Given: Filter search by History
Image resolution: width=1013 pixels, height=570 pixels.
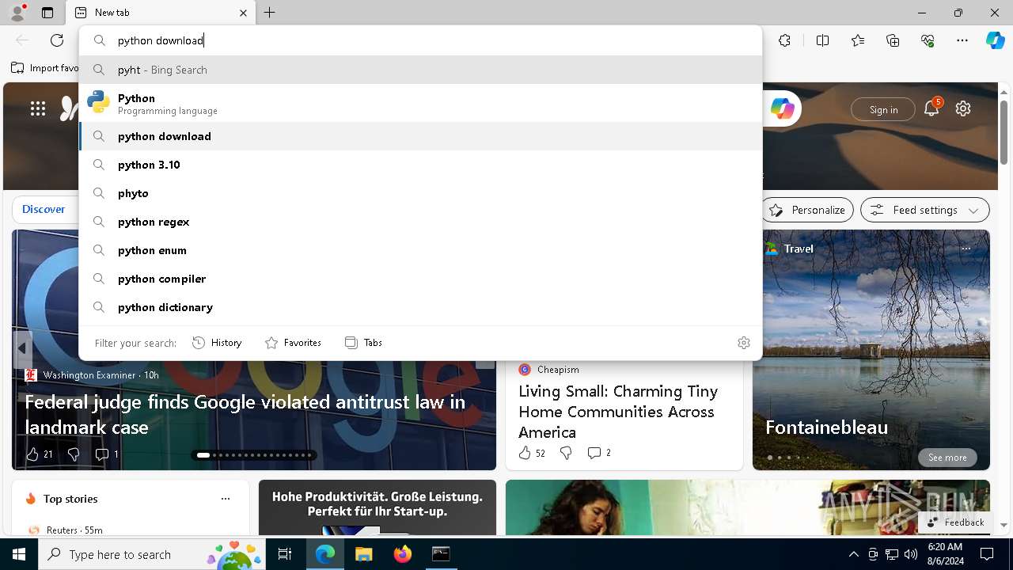Looking at the screenshot, I should click(x=217, y=343).
